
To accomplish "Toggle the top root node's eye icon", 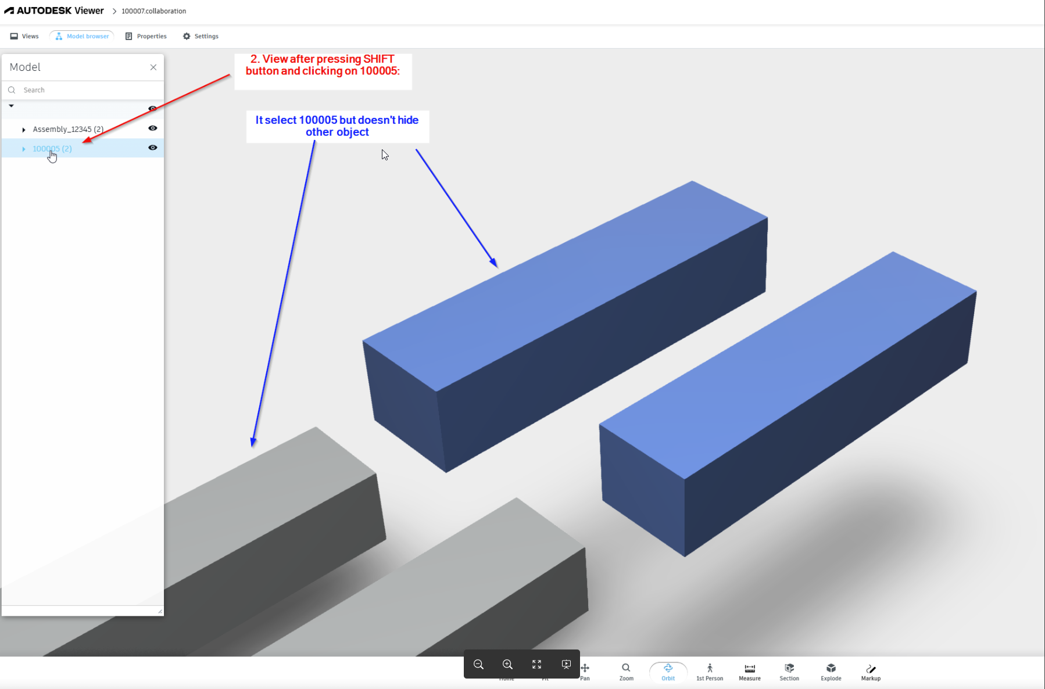I will pyautogui.click(x=152, y=109).
